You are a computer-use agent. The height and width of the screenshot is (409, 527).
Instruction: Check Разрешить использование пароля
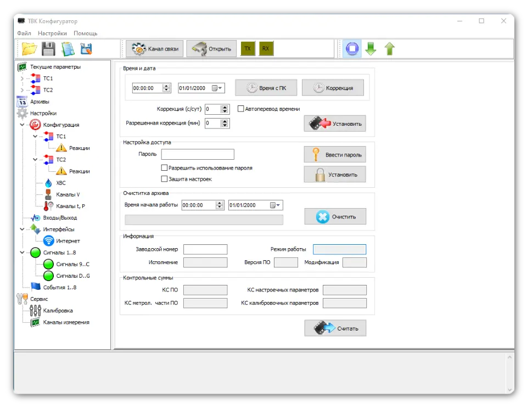pos(164,168)
